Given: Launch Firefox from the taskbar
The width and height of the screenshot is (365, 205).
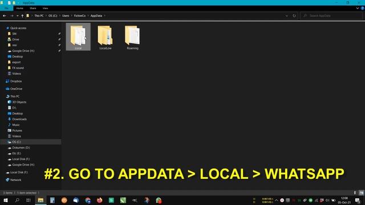Looking at the screenshot, I should pos(100,200).
